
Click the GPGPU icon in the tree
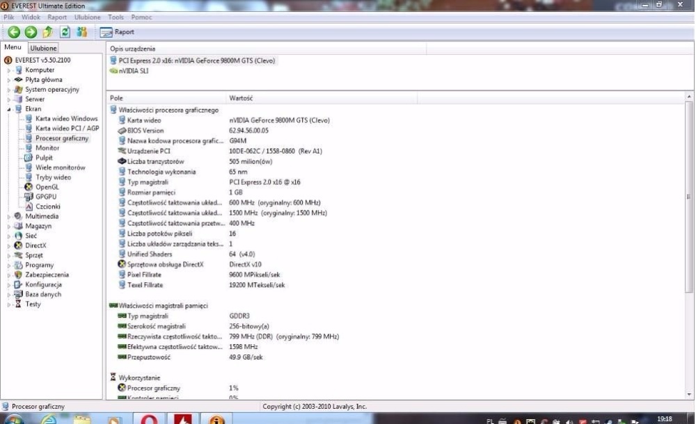[x=29, y=197]
